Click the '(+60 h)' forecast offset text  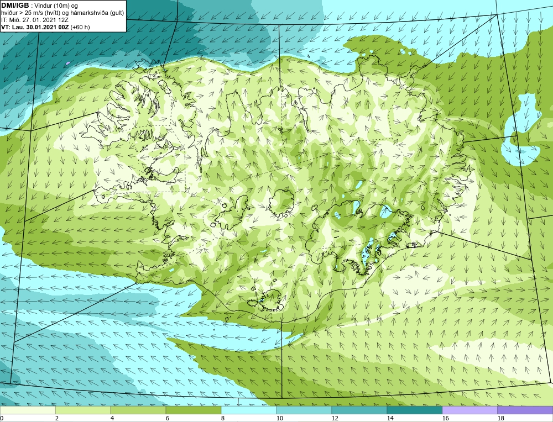[x=80, y=27]
